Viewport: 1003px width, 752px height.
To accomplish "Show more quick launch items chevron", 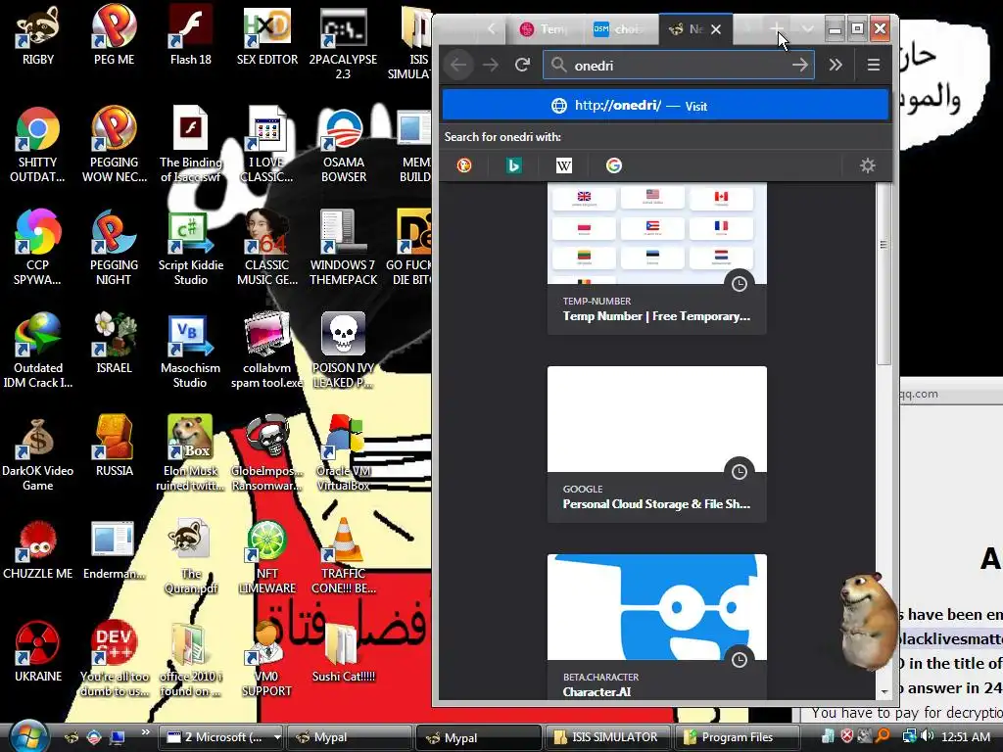I will click(145, 732).
